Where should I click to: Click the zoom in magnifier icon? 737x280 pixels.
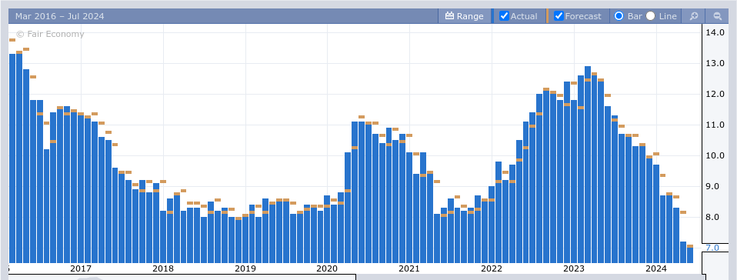click(x=693, y=16)
